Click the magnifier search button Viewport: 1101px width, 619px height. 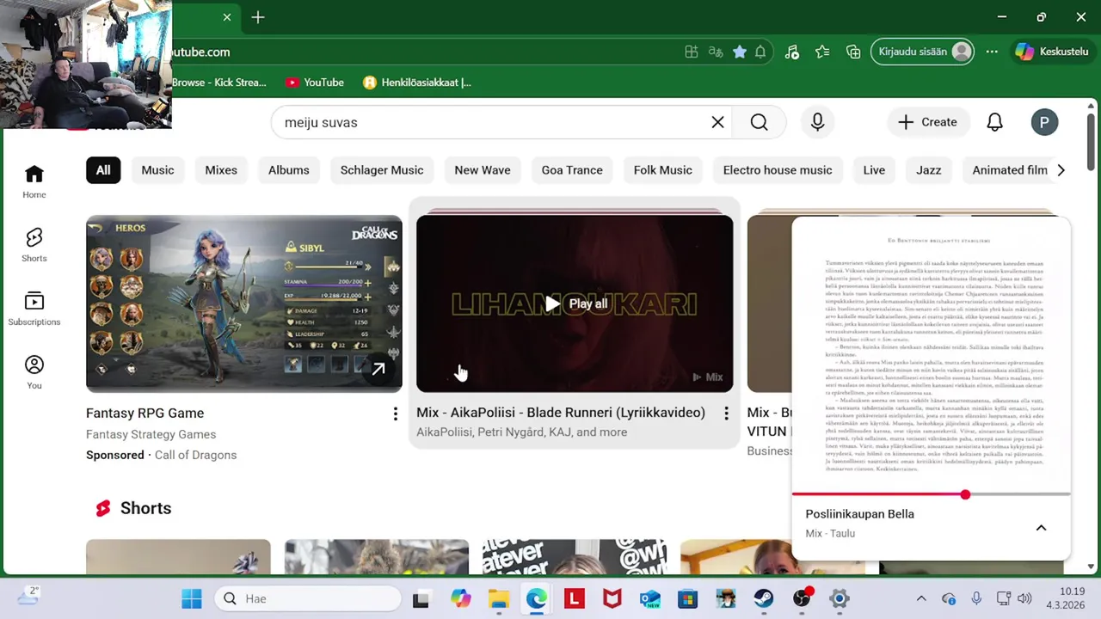(x=759, y=122)
